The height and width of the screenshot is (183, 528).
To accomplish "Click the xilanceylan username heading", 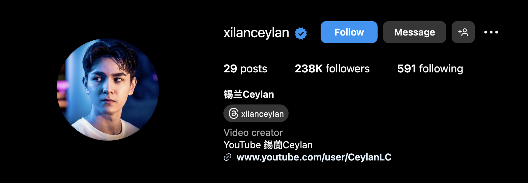I will 256,32.
